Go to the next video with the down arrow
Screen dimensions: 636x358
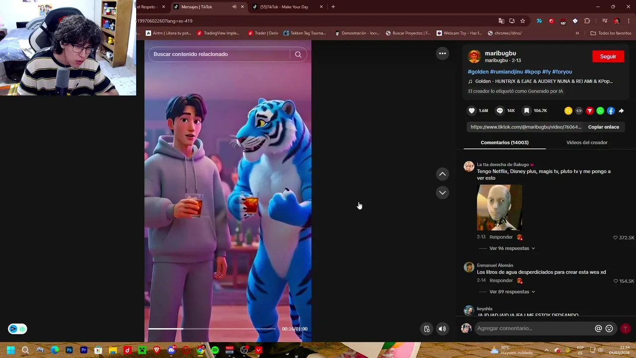pyautogui.click(x=442, y=192)
